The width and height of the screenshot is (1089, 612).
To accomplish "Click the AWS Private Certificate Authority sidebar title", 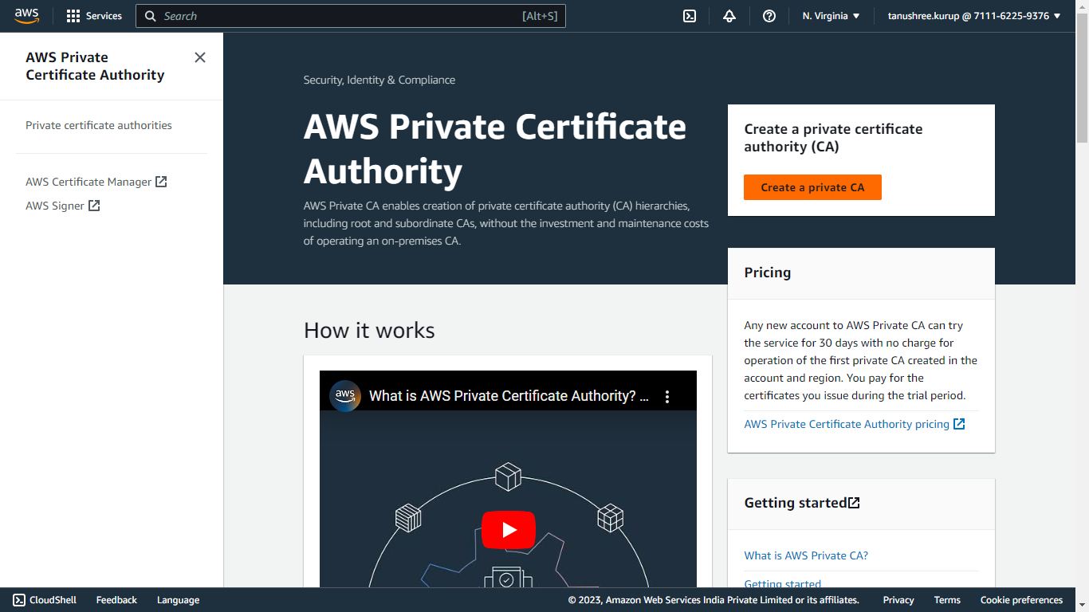I will [95, 66].
